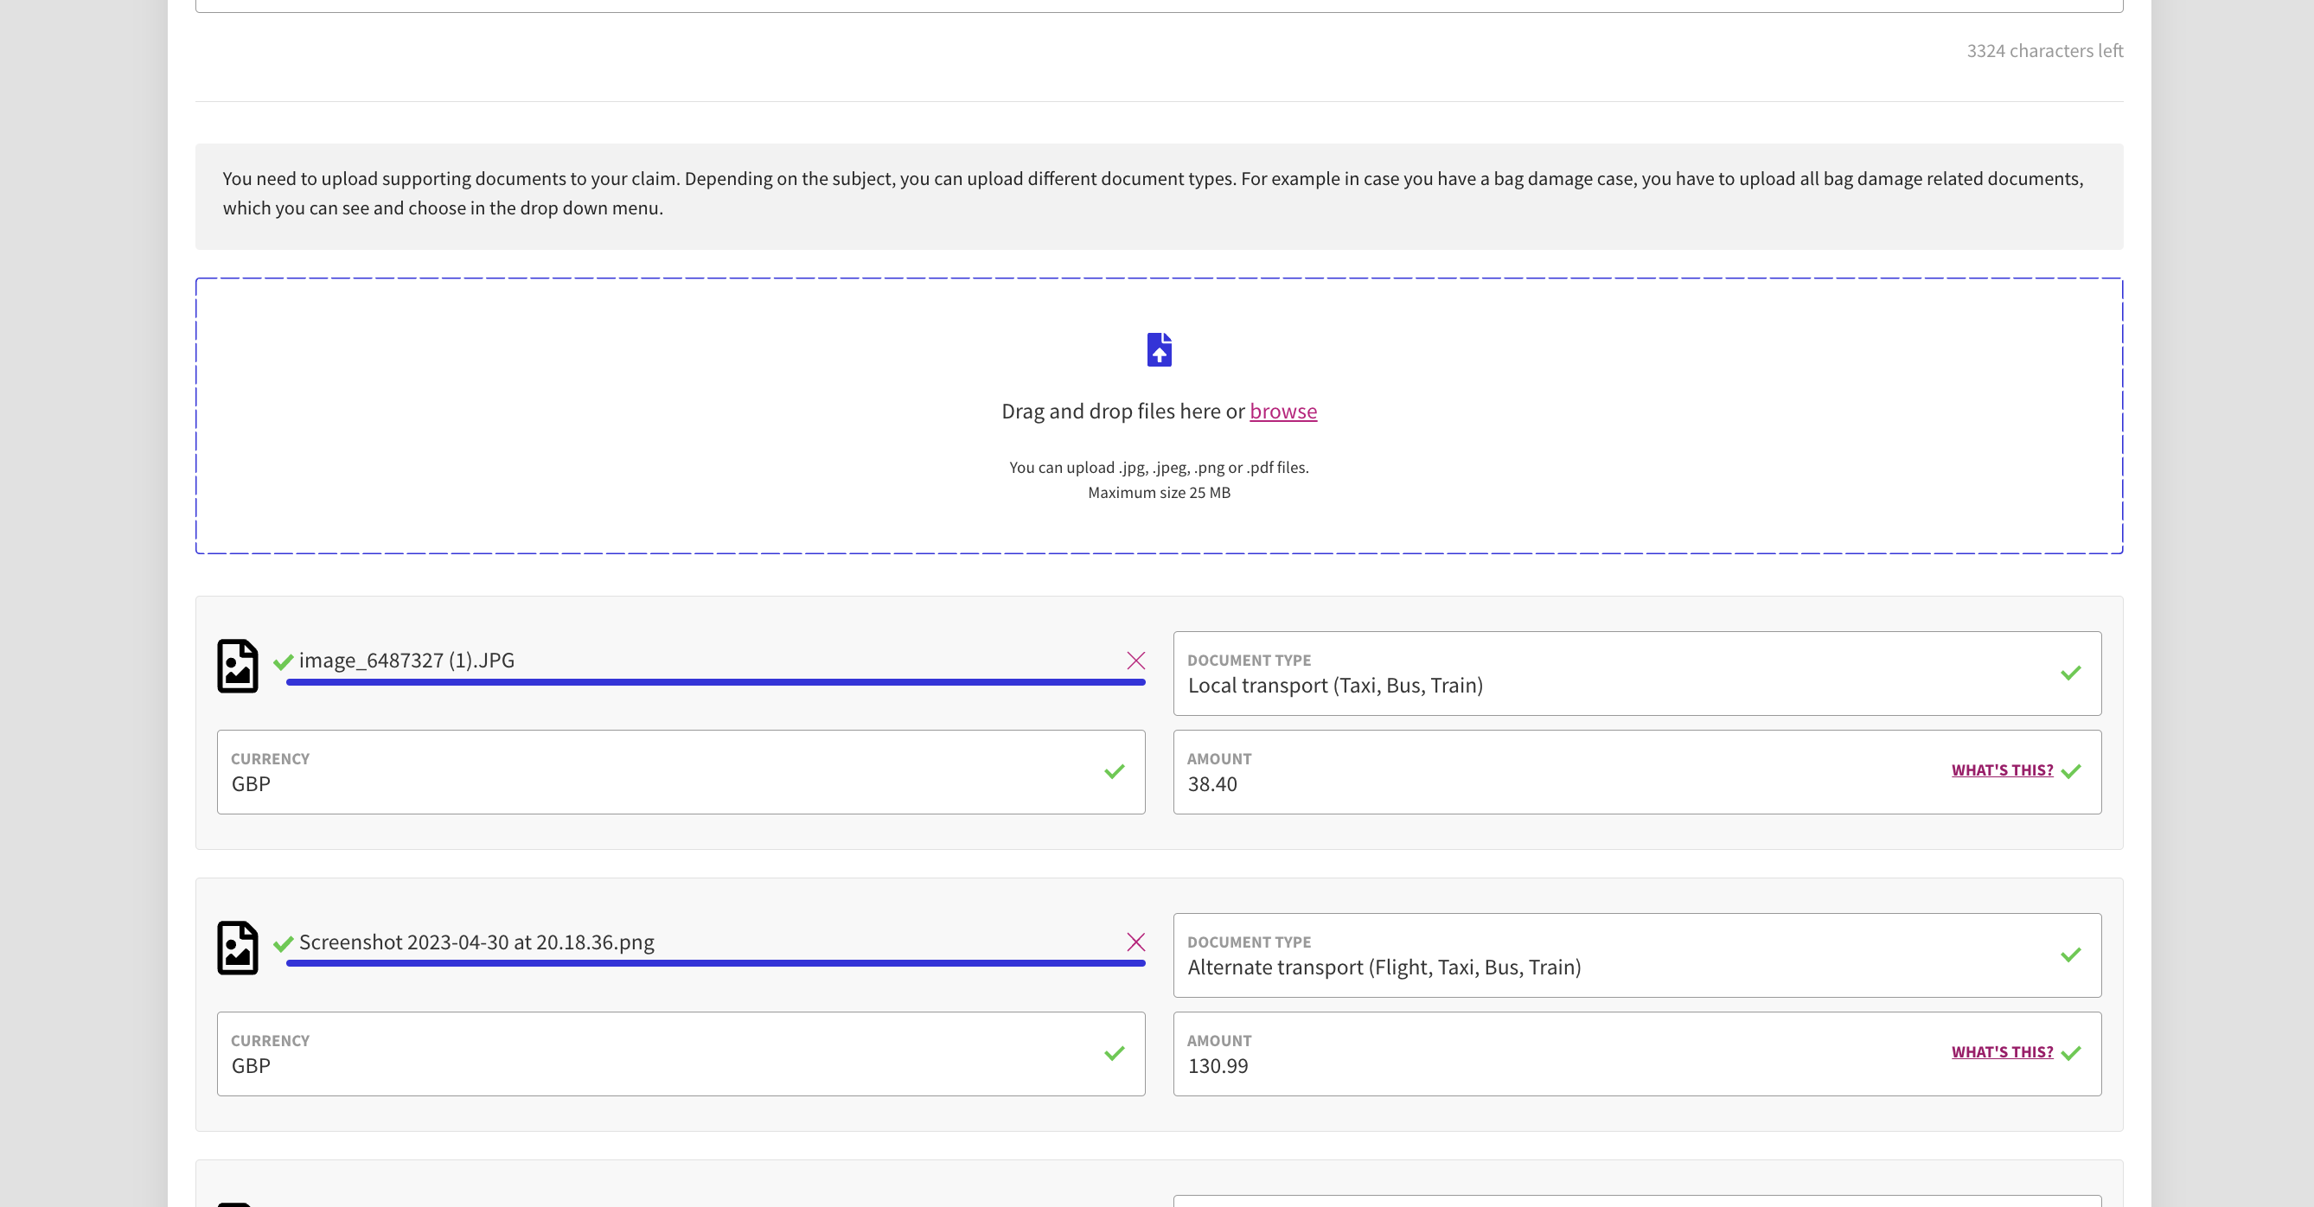This screenshot has height=1207, width=2314.
Task: Open What's This help for the 38.40 amount
Action: [2001, 770]
